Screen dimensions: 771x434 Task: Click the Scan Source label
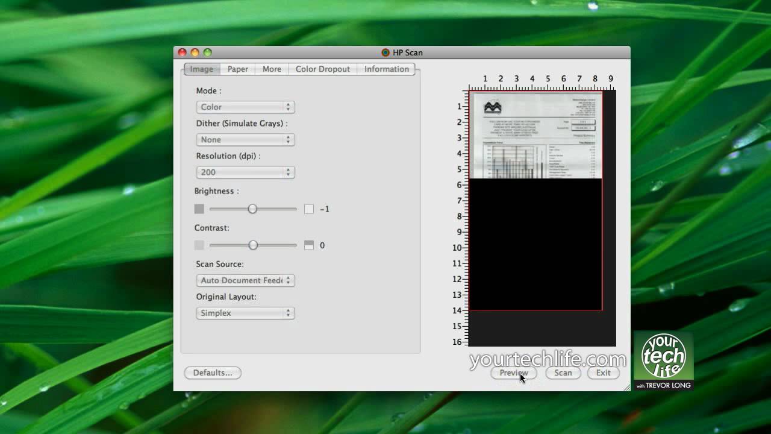click(x=220, y=264)
